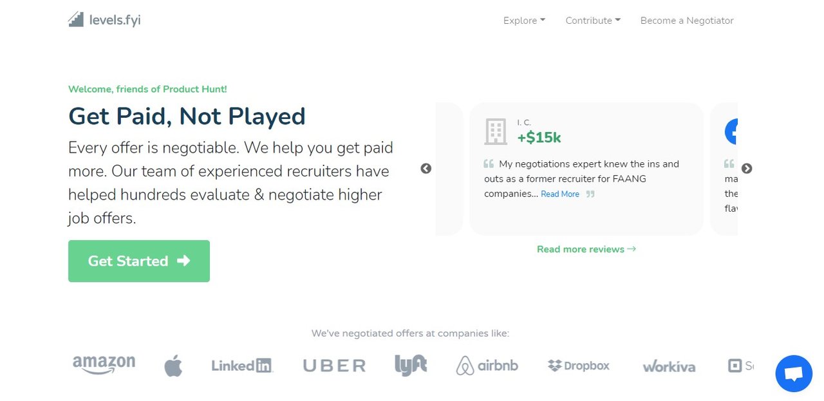Select the Dropbox logo
Image resolution: width=824 pixels, height=401 pixels.
coord(579,366)
